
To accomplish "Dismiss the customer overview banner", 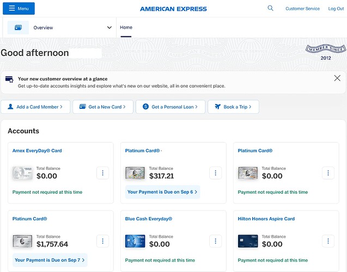I will (x=337, y=78).
